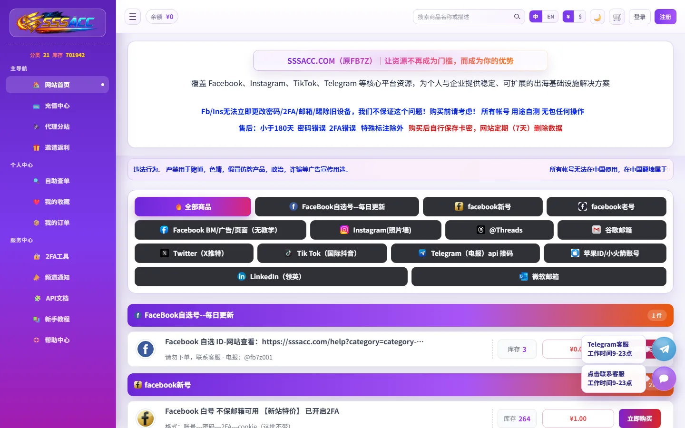This screenshot has height=428, width=685.
Task: Select Facebook BM/广告/页面 category tab
Action: [220, 230]
